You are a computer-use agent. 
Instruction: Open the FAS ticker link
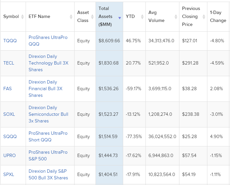point(8,89)
